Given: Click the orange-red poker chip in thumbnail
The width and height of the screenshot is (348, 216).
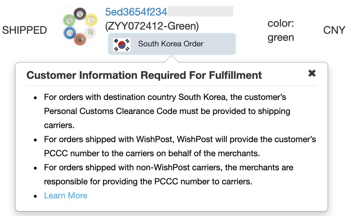Looking at the screenshot, I should tap(80, 39).
